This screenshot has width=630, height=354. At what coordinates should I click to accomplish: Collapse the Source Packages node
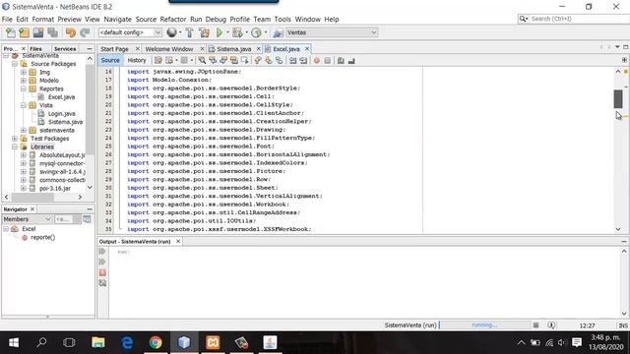[15, 64]
